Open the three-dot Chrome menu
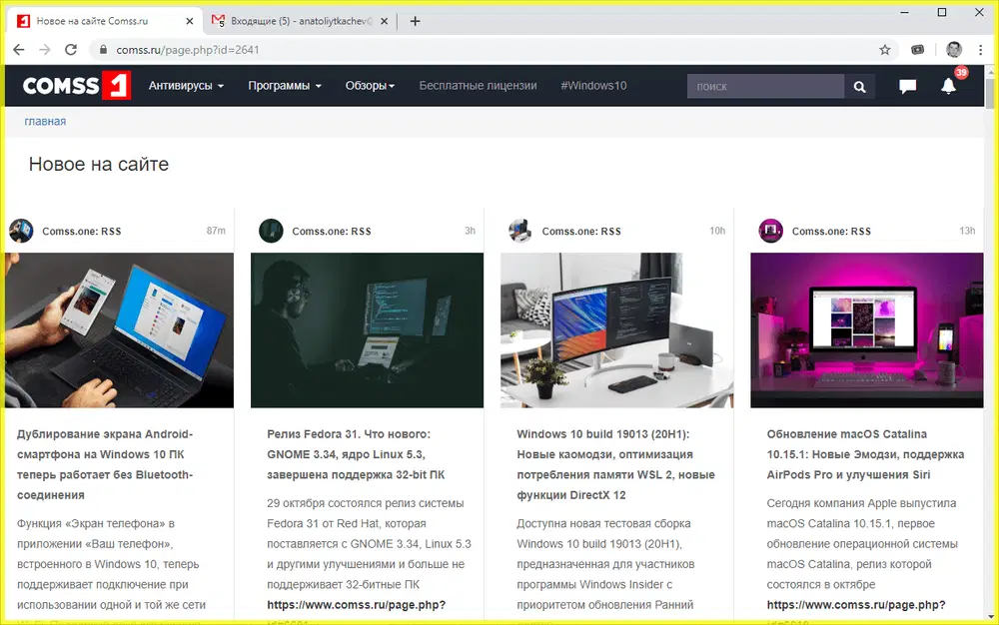Image resolution: width=999 pixels, height=625 pixels. (980, 48)
